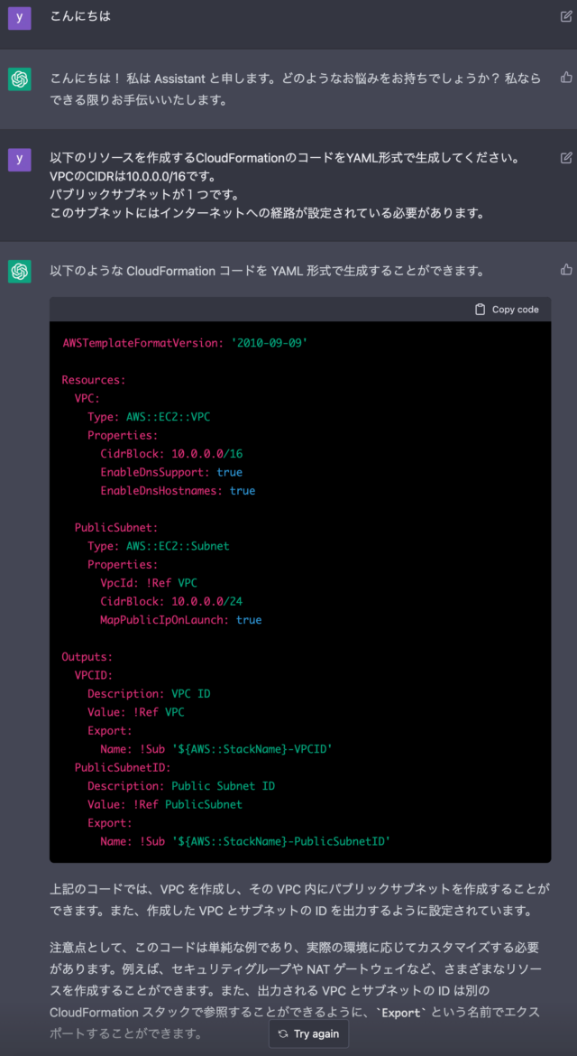
Task: Click 'Type: AWS::EC2::VPC' code line
Action: point(149,416)
